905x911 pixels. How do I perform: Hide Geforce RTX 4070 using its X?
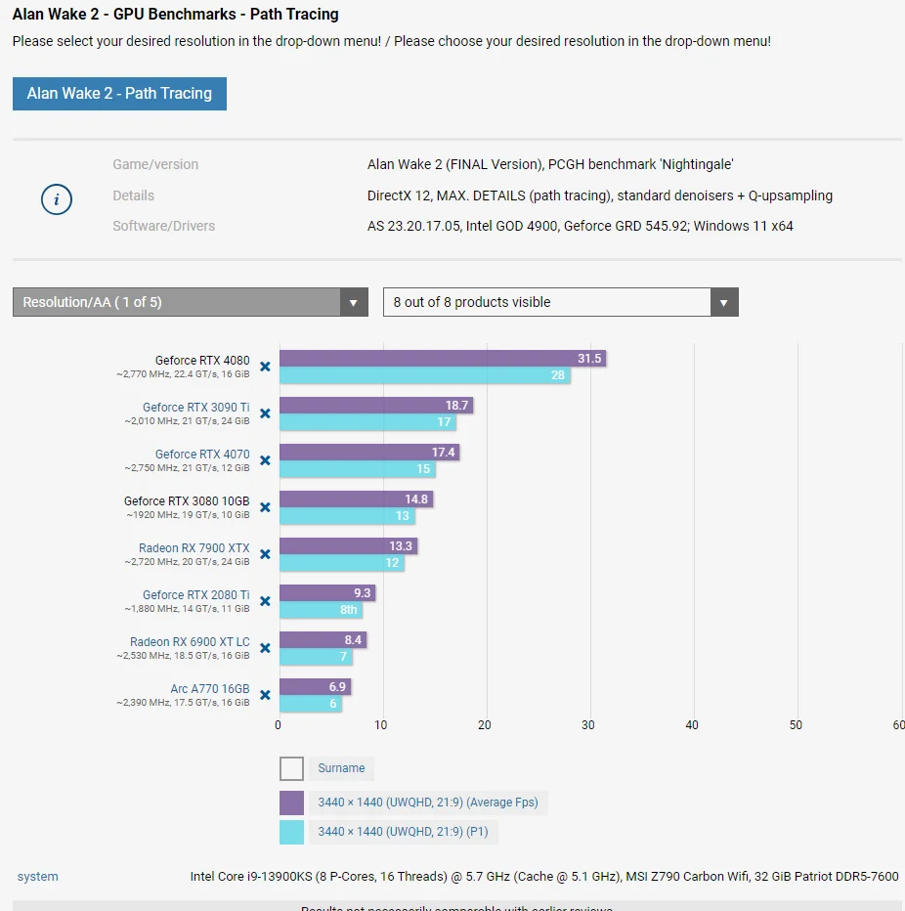(x=265, y=460)
